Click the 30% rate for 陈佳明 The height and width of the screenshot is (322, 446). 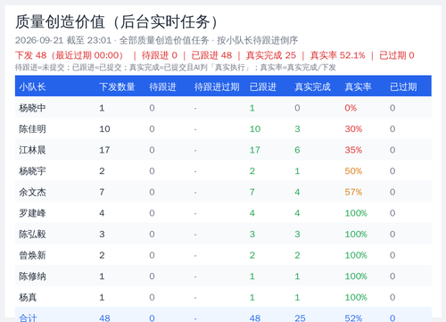tap(353, 129)
